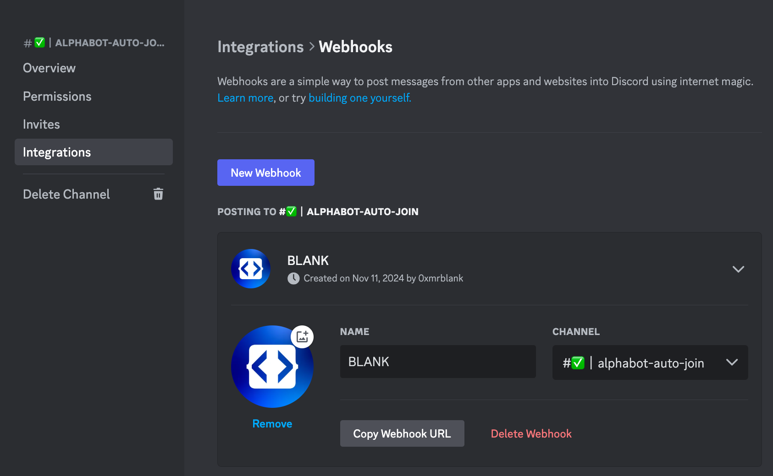Viewport: 773px width, 476px height.
Task: Select the Integrations sidebar item
Action: [94, 152]
